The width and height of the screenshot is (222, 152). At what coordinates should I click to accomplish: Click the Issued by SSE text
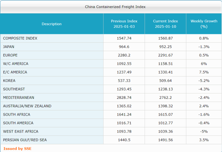point(16,149)
